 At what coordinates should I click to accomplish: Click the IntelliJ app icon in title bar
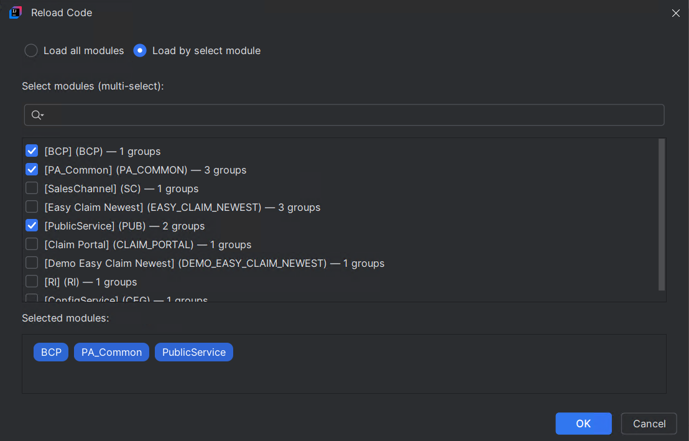pyautogui.click(x=16, y=12)
